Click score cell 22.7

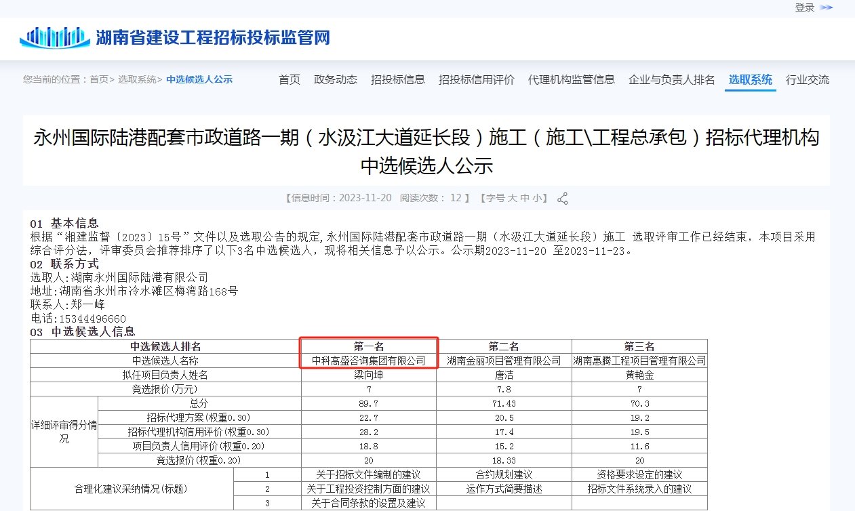(369, 417)
